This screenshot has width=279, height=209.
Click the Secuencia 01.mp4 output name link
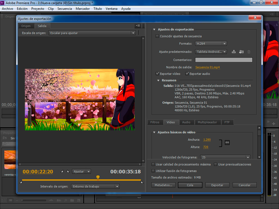click(207, 67)
